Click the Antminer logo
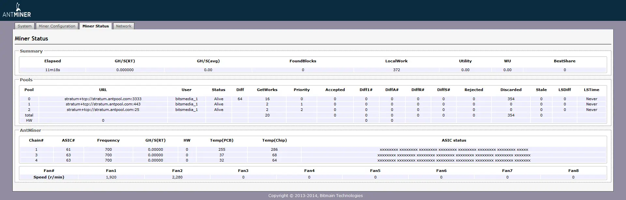The height and width of the screenshot is (200, 626). click(17, 10)
